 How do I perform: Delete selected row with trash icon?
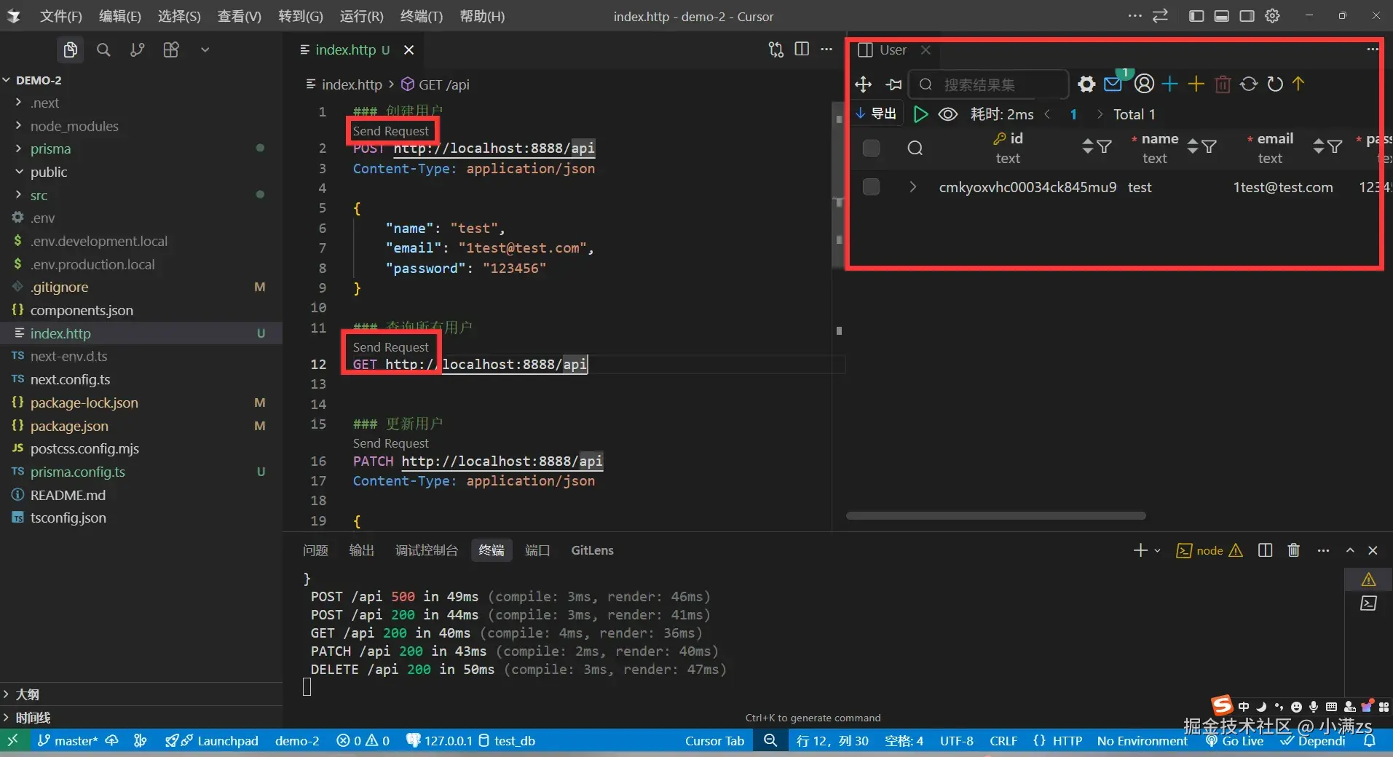(x=1223, y=84)
